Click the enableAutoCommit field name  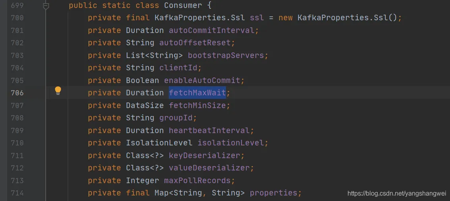click(202, 81)
